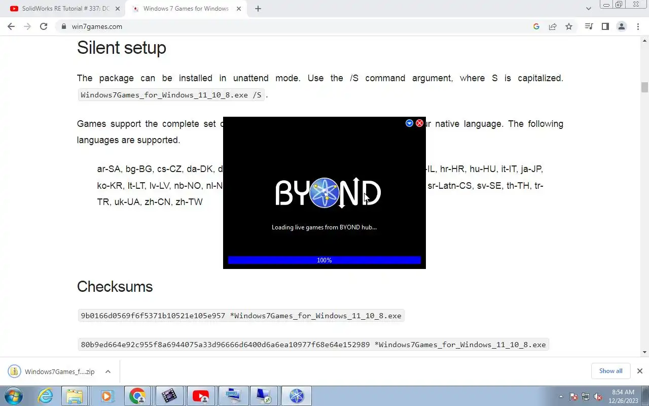Open the Remote Desktop taskbar icon
This screenshot has width=649, height=406.
pos(264,396)
